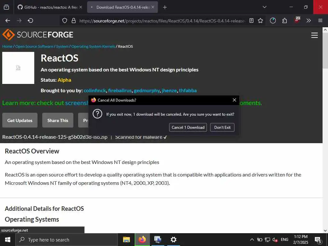Select the ReactOS Overview heading text
This screenshot has height=246, width=328.
[x=32, y=151]
